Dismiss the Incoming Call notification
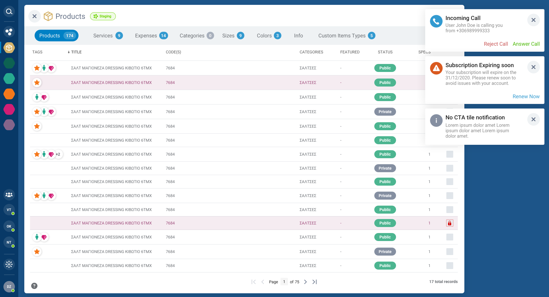 pos(533,20)
